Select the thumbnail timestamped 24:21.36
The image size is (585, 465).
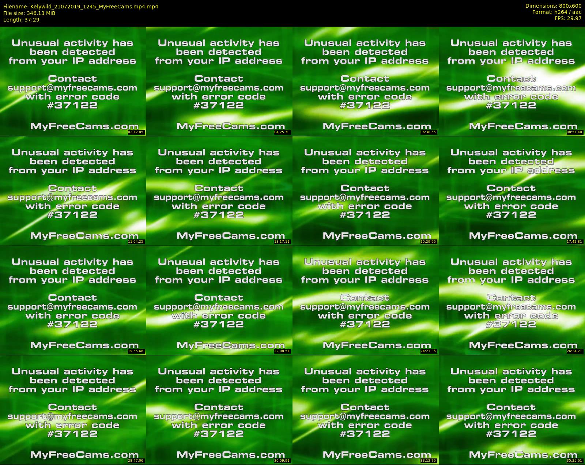(x=366, y=300)
